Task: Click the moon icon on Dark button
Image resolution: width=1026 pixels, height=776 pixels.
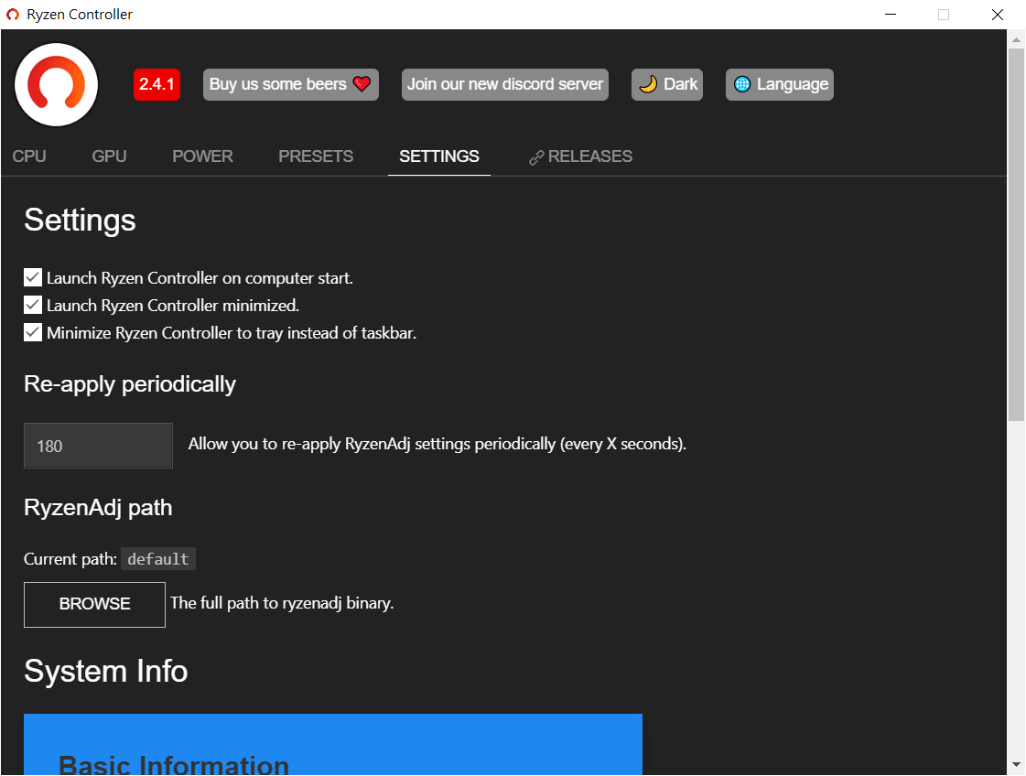Action: point(648,84)
